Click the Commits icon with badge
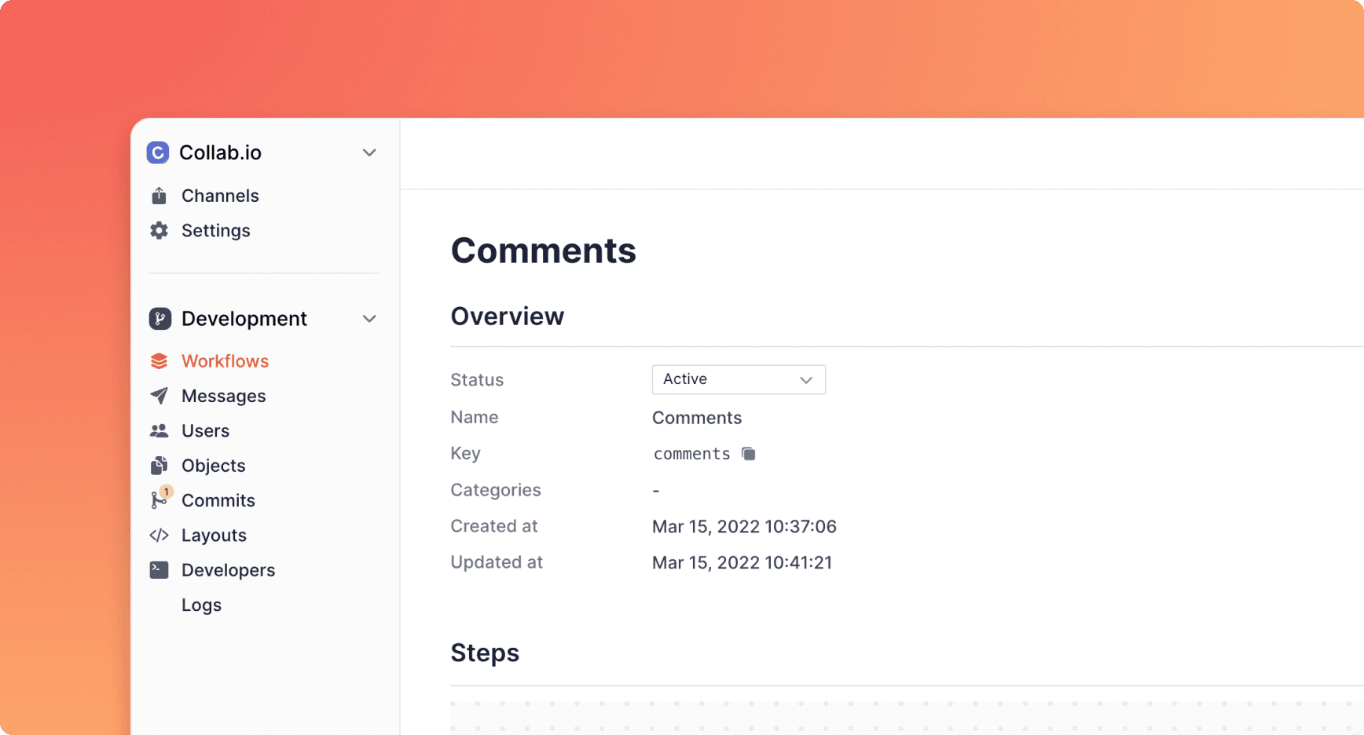The image size is (1364, 735). (159, 500)
